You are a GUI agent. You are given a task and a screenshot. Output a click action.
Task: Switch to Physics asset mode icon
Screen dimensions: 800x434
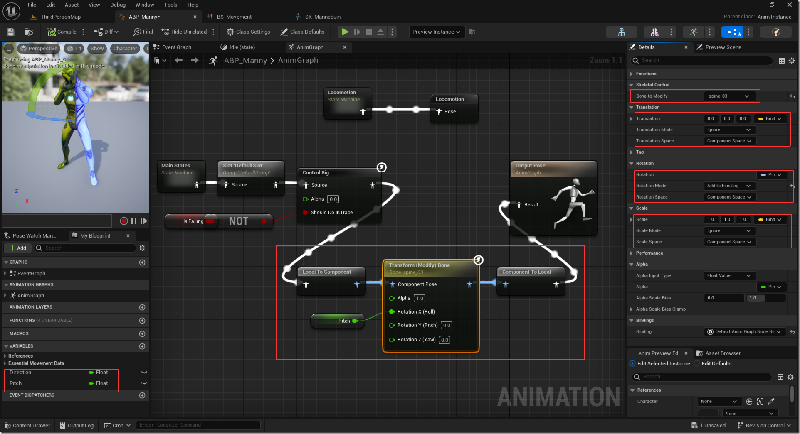pos(775,32)
